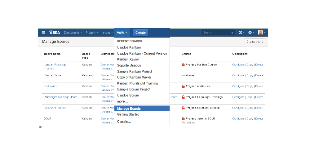
Task: Open the Resource Kanban board link
Action: (55, 108)
